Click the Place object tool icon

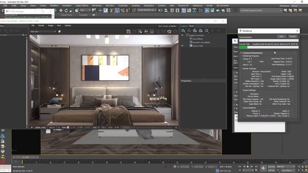pyautogui.click(x=77, y=11)
